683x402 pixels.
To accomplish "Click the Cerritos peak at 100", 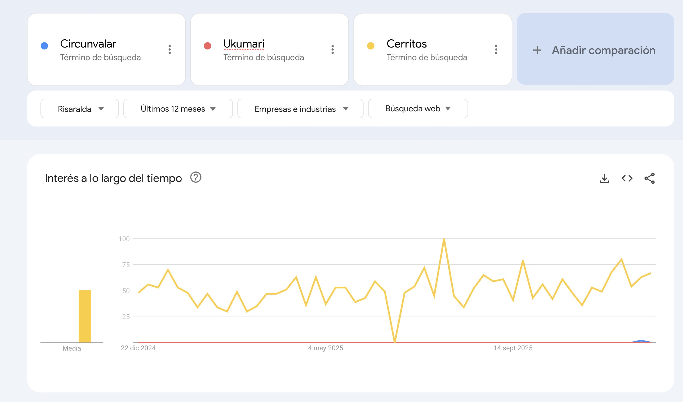I will click(444, 239).
